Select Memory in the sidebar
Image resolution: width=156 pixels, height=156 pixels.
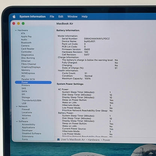(25, 70)
